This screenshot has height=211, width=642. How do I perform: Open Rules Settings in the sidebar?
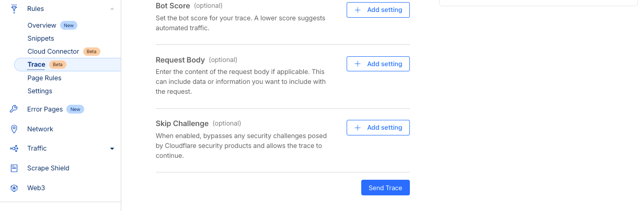click(40, 91)
